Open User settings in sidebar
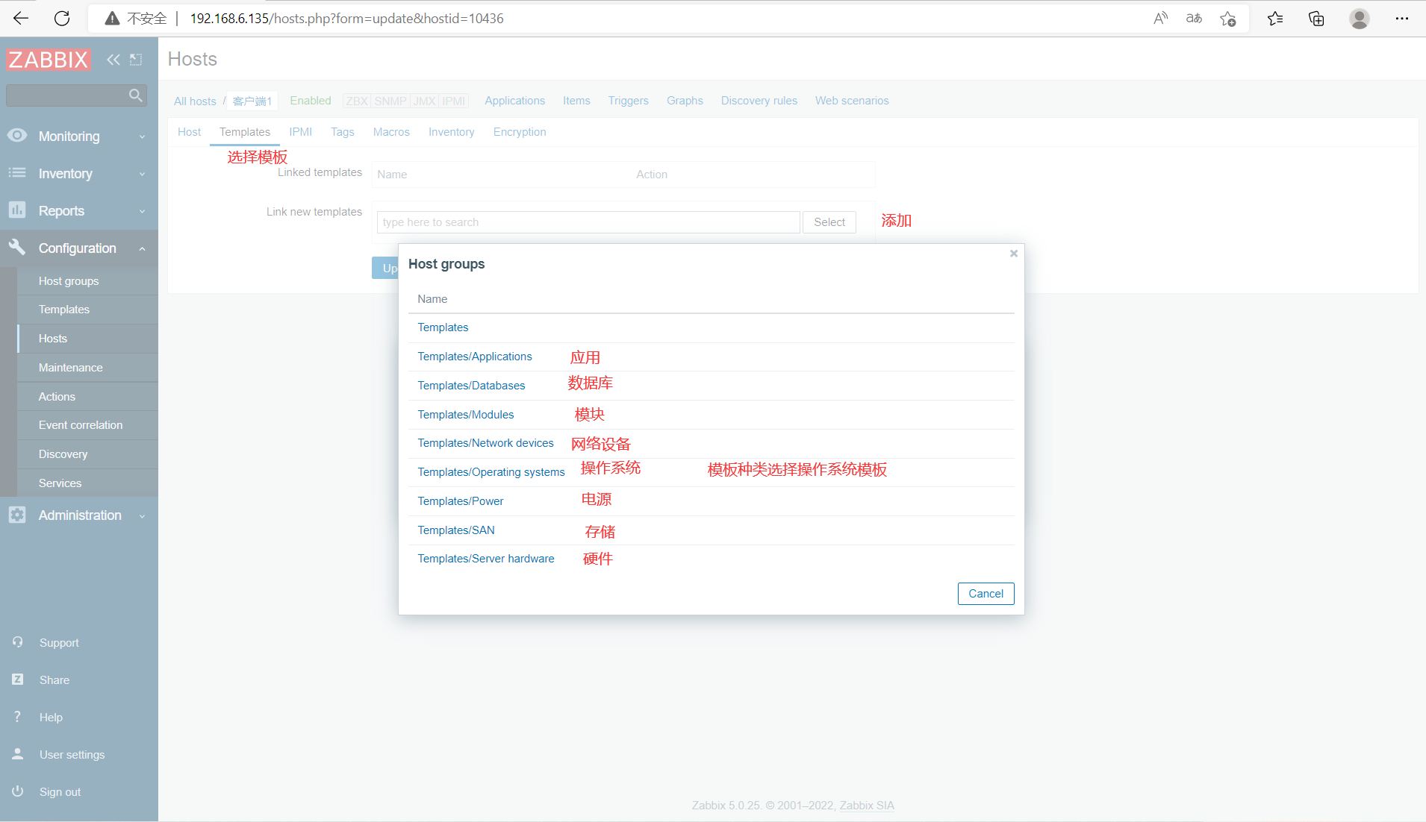1426x822 pixels. click(x=72, y=755)
